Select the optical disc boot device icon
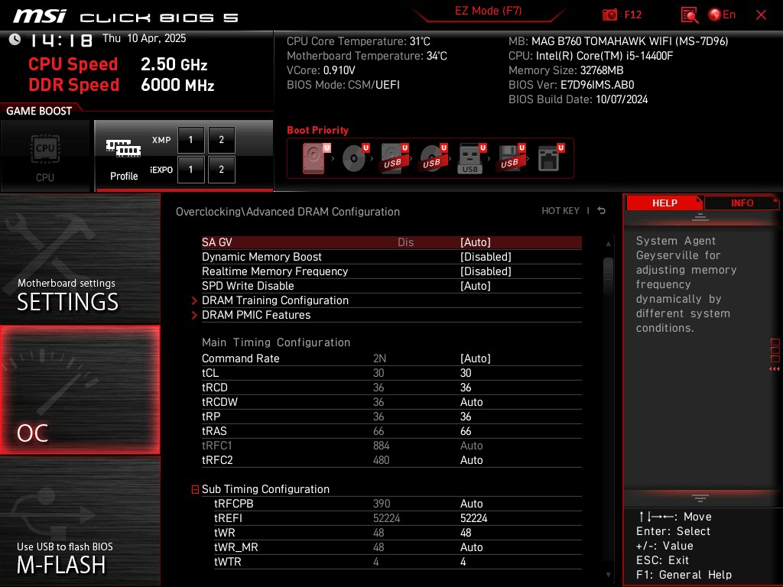This screenshot has height=587, width=783. [x=355, y=158]
